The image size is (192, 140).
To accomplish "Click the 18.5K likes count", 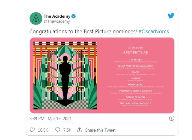I will (x=43, y=129).
